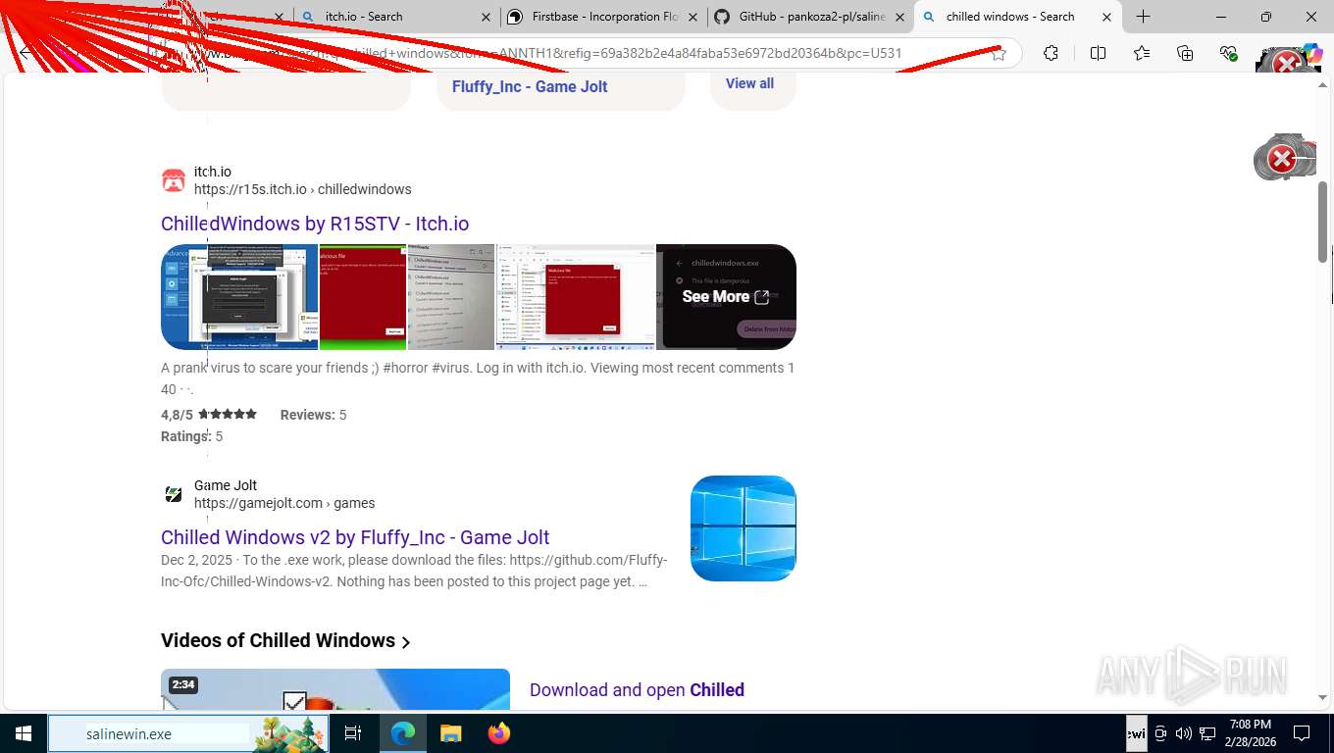Open the r15s.itch.io › chilledwindows URL
The height and width of the screenshot is (753, 1334).
pos(302,189)
